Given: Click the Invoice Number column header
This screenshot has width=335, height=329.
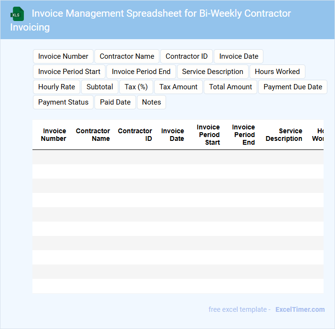Looking at the screenshot, I should (53, 135).
